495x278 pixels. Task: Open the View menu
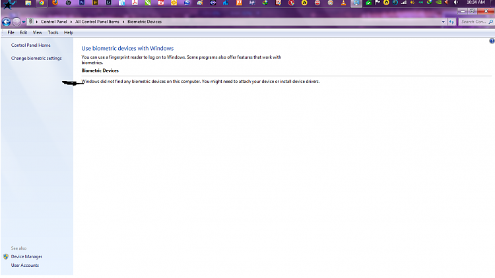point(37,32)
